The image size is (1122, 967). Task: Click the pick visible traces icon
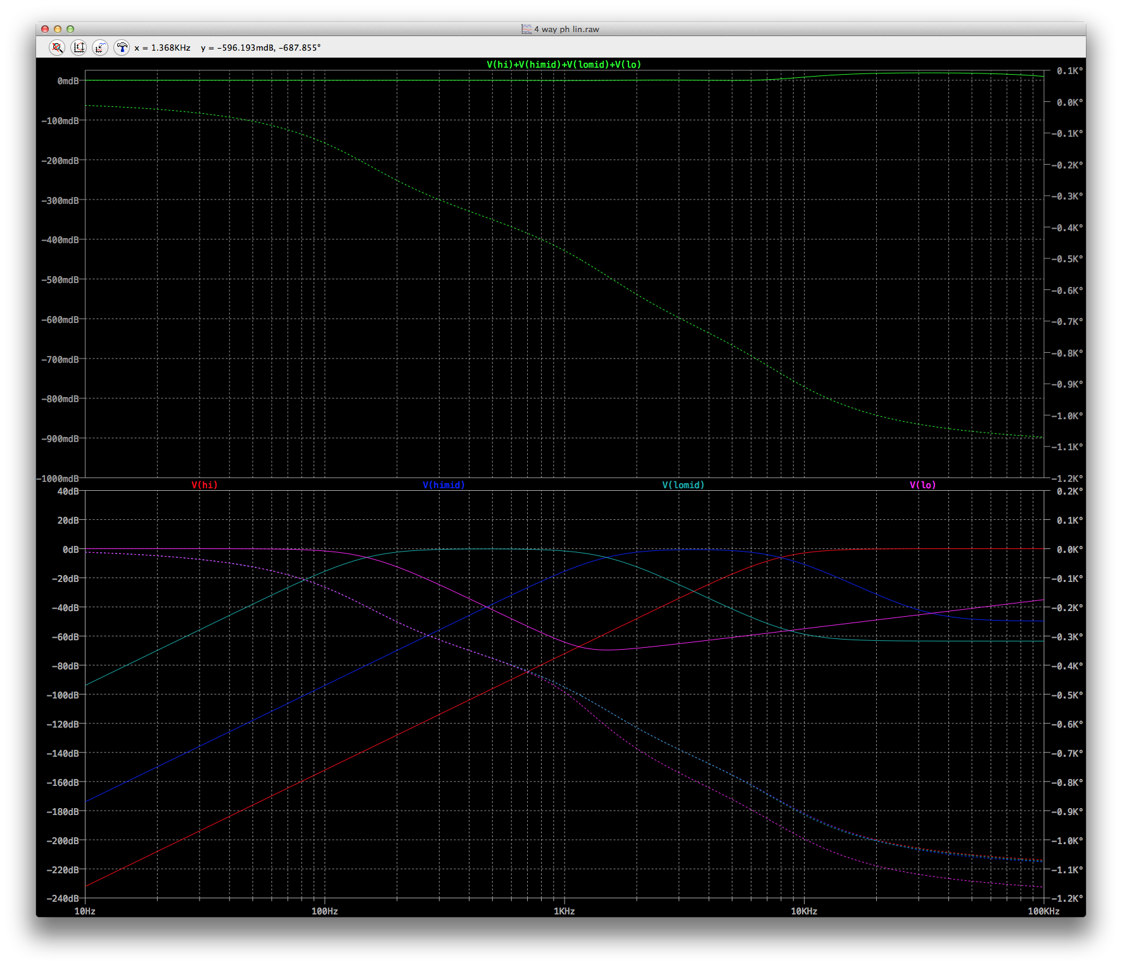tap(100, 47)
